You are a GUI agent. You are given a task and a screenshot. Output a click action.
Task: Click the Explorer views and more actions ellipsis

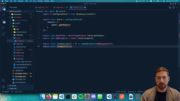coord(30,8)
